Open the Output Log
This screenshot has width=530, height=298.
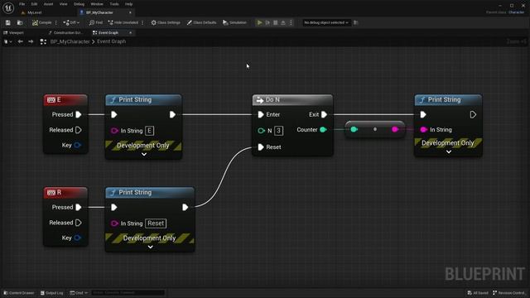[51, 293]
